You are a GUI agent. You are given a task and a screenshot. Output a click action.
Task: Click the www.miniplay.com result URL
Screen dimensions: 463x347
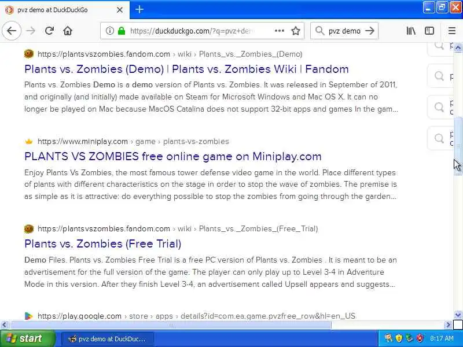(133, 141)
